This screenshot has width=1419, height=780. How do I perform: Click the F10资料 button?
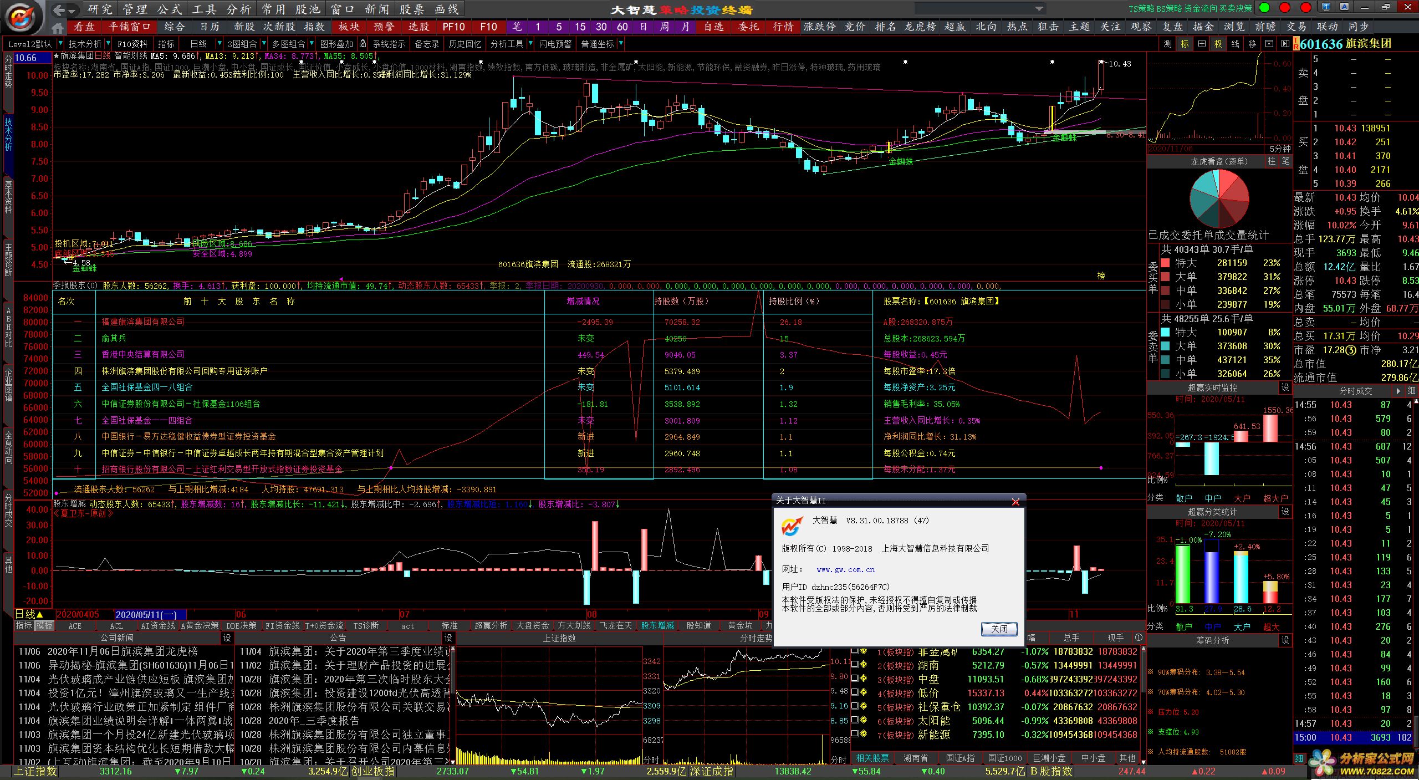132,44
